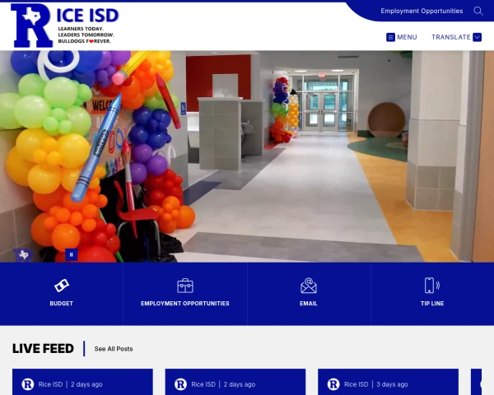
Task: Open the hamburger MENU icon
Action: (390, 37)
